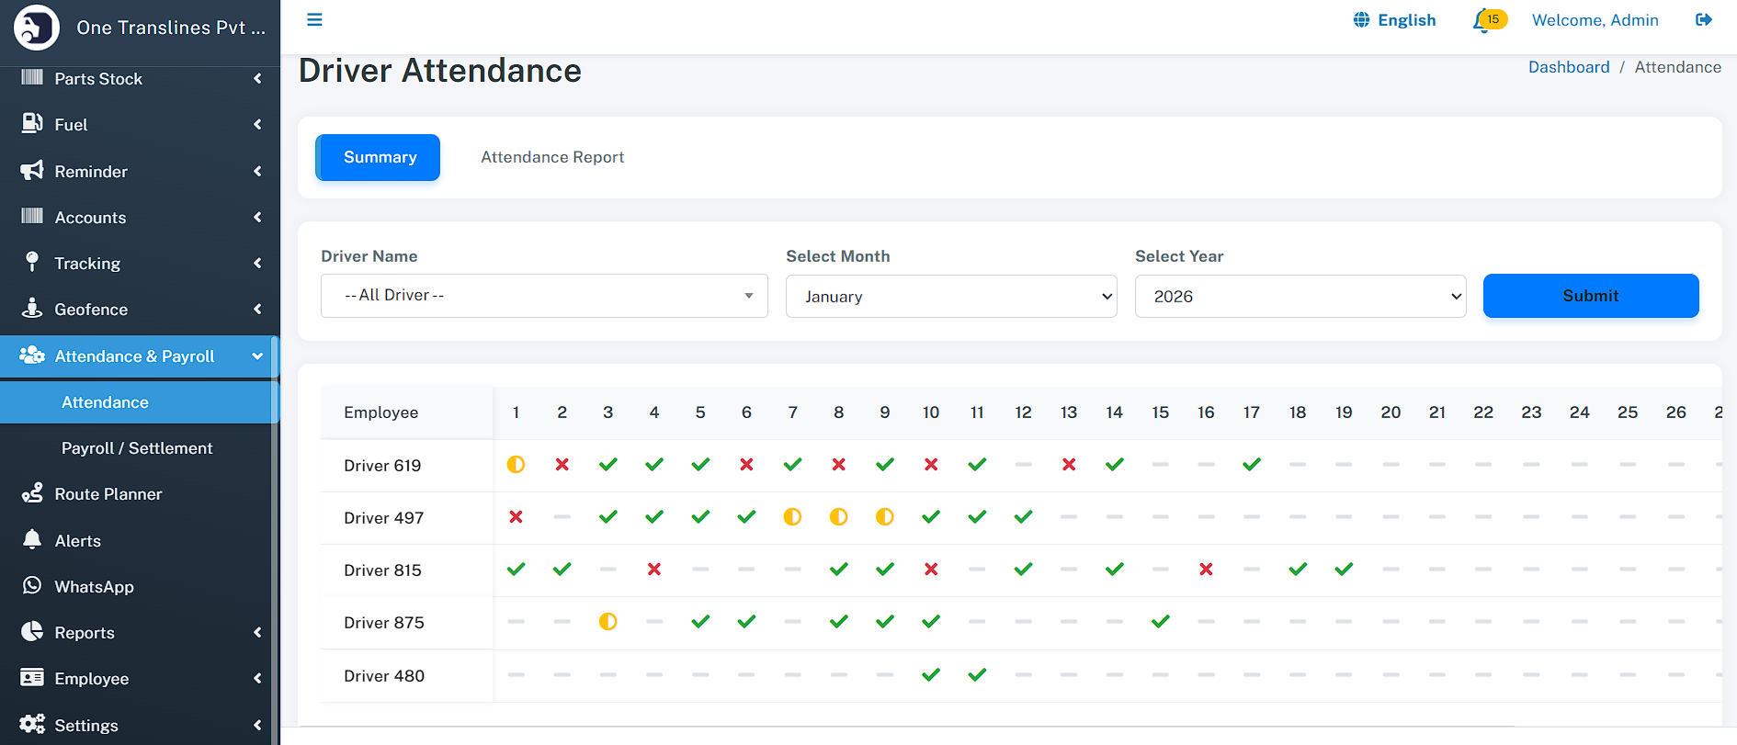Open Route Planner in the sidebar
Image resolution: width=1737 pixels, height=745 pixels.
click(x=108, y=494)
